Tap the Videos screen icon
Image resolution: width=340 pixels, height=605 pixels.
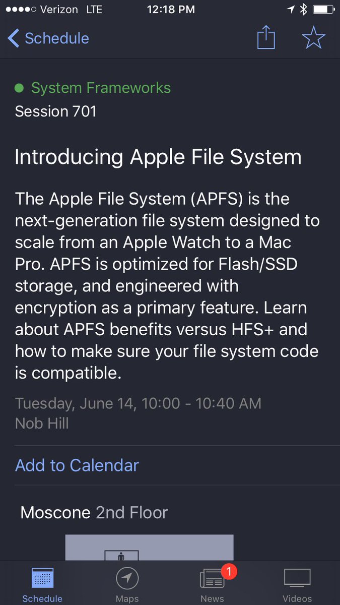(297, 579)
